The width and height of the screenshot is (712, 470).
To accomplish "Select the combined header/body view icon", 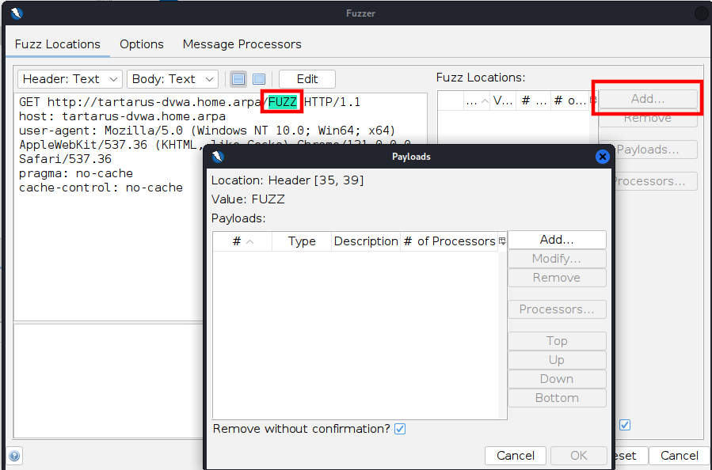I will (x=259, y=79).
